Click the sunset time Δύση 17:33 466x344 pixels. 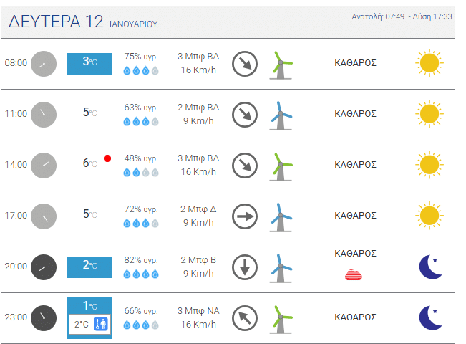432,16
